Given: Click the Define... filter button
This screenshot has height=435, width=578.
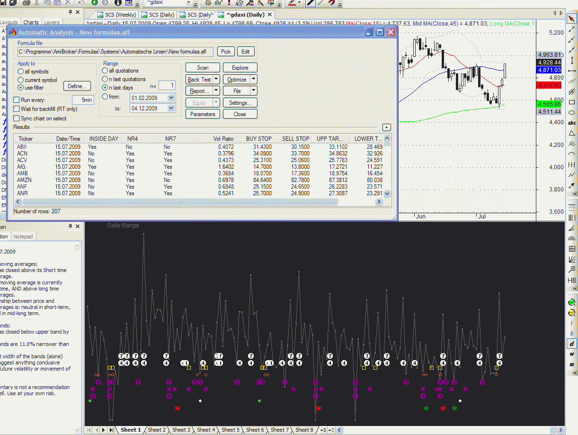Looking at the screenshot, I should point(77,86).
